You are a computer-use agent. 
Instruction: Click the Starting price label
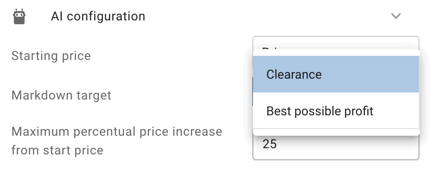[51, 56]
